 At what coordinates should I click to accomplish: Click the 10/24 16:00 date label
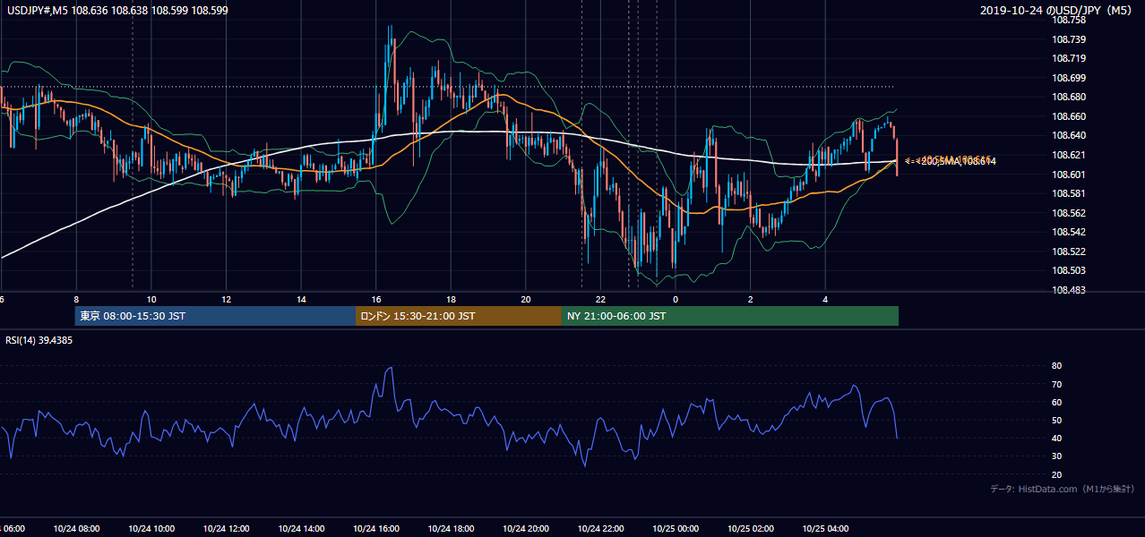[x=376, y=528]
